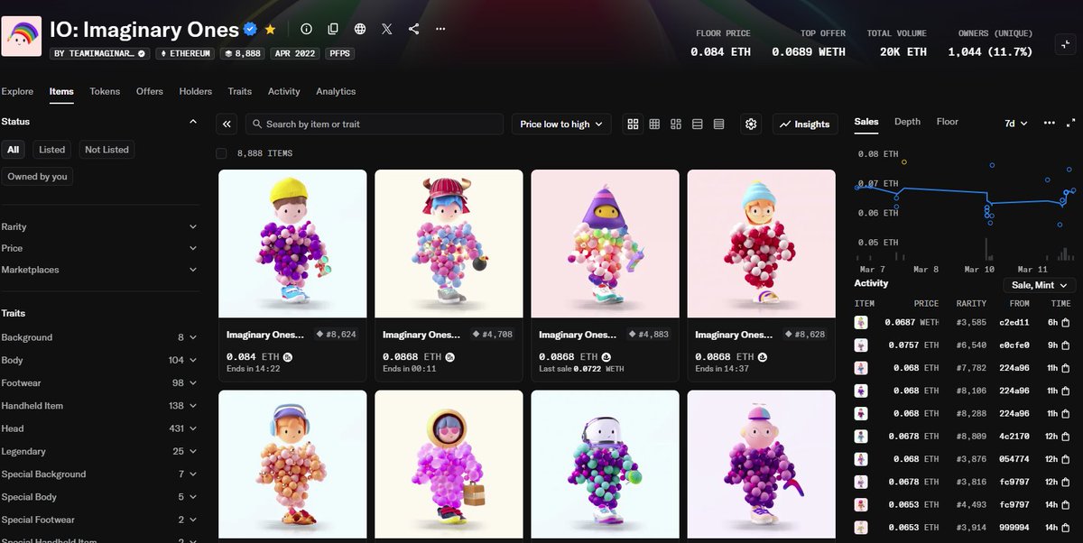
Task: Click the 0.0687 WETH activity price
Action: coord(912,322)
